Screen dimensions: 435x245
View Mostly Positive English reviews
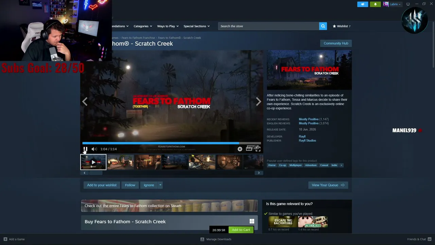click(309, 124)
